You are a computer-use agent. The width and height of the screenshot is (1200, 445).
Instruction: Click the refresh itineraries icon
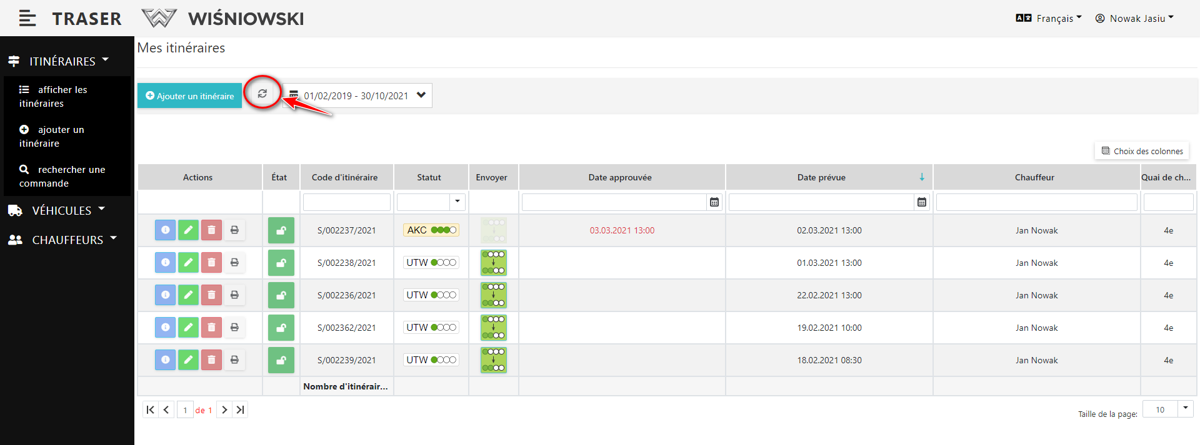262,94
